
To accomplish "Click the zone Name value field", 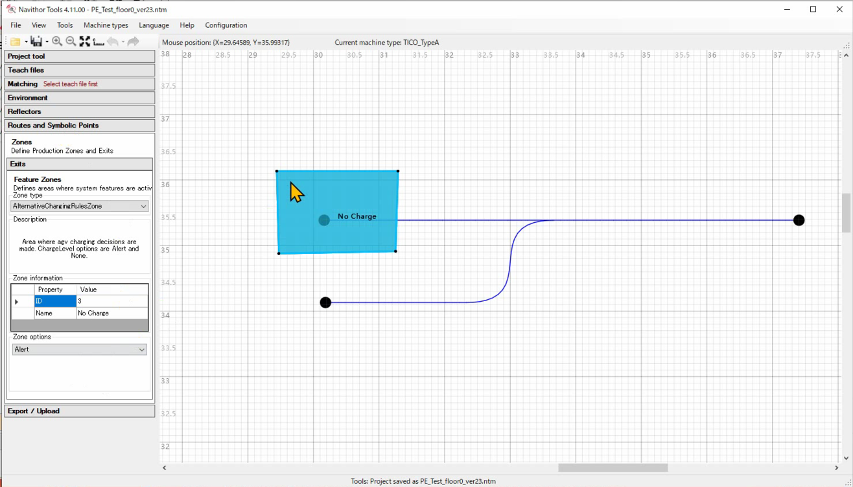I will 111,313.
